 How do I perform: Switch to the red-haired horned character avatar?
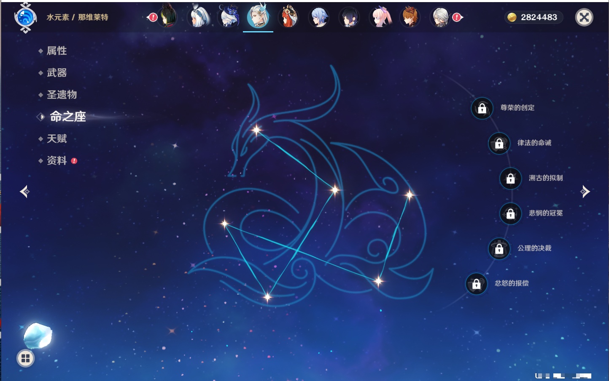(288, 17)
